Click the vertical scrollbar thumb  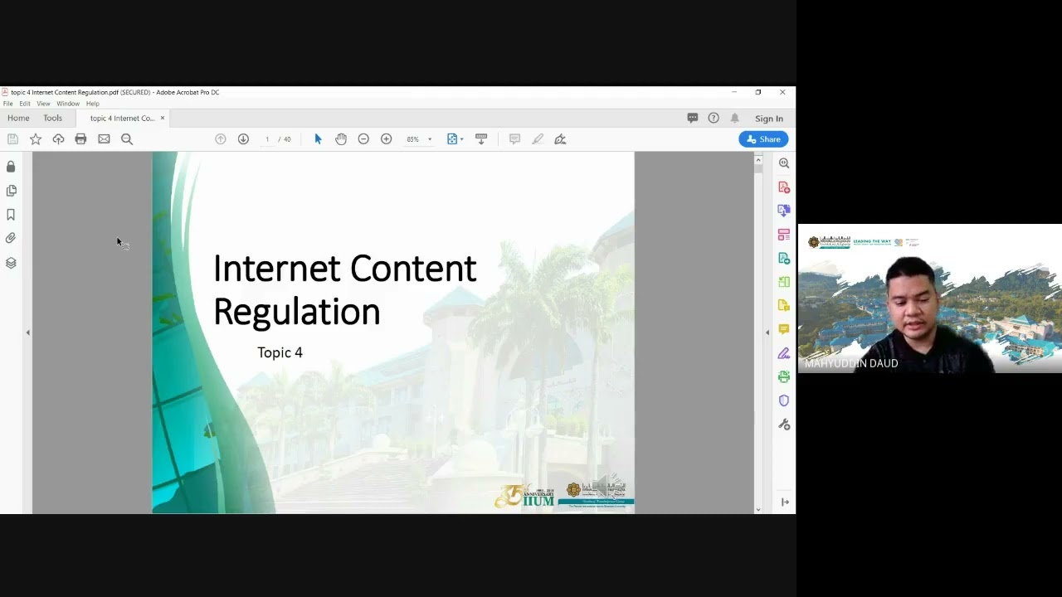coord(758,168)
